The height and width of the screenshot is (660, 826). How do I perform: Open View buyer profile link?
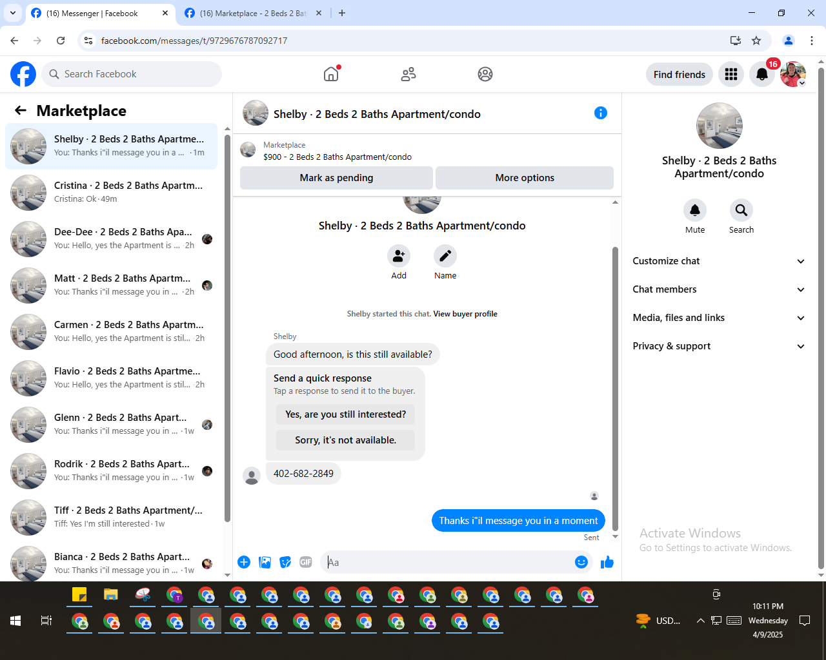click(465, 314)
